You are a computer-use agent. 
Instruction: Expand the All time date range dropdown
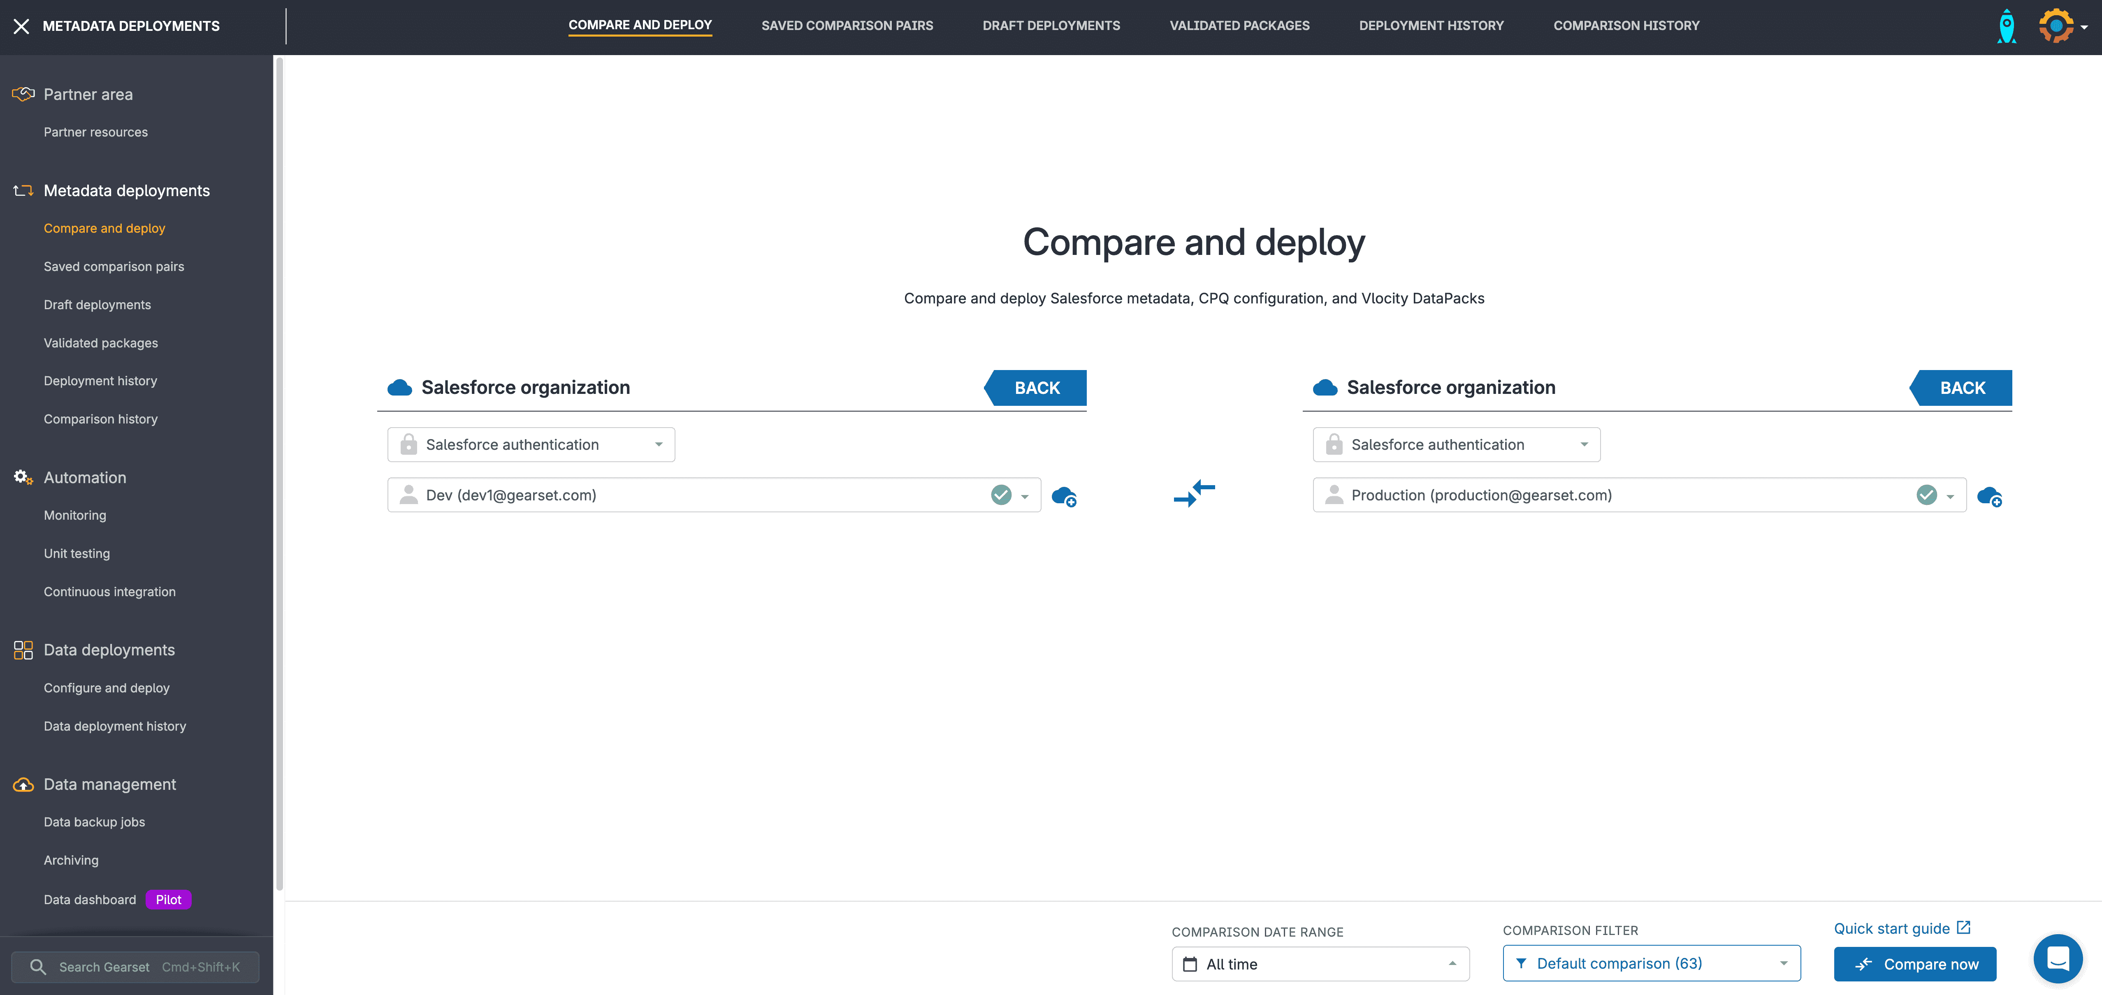[1320, 964]
